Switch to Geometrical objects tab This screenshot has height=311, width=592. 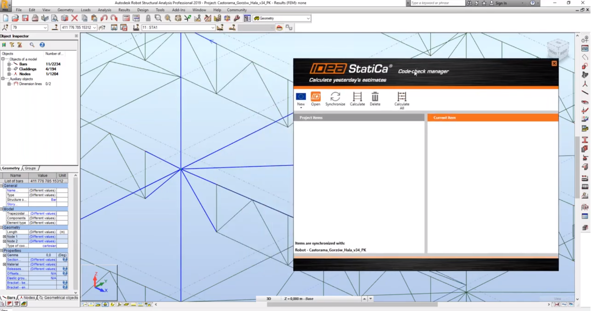coord(59,298)
